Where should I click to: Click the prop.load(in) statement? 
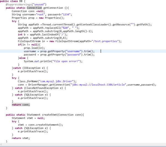(34, 48)
